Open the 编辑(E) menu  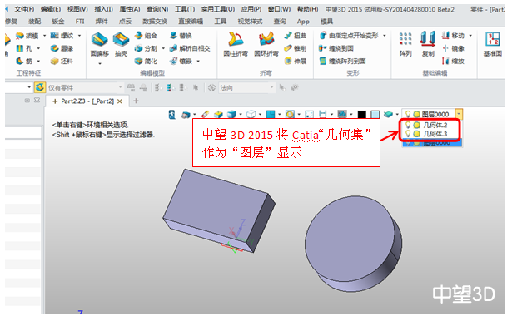pyautogui.click(x=51, y=9)
